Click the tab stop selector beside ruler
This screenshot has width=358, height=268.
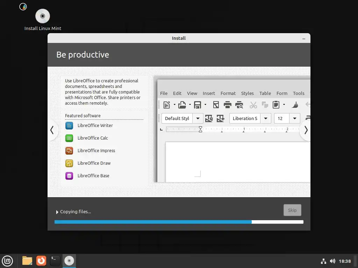click(162, 129)
